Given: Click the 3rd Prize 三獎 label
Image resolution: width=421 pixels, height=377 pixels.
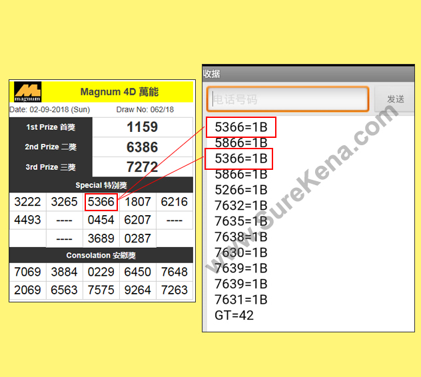Looking at the screenshot, I should (x=51, y=167).
